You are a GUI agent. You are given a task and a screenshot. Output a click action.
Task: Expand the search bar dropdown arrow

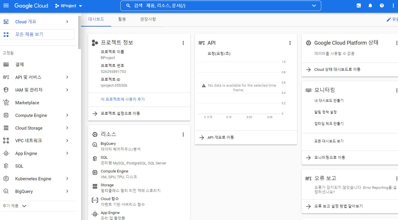tap(314, 6)
